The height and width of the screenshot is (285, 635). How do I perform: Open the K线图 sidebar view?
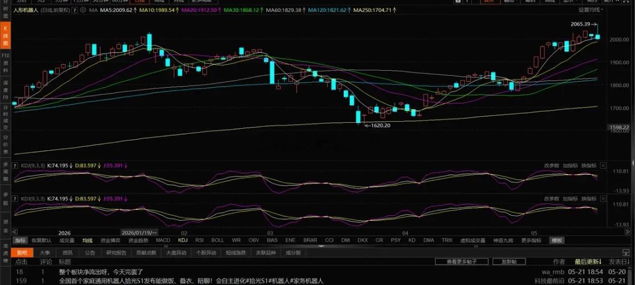(x=5, y=36)
